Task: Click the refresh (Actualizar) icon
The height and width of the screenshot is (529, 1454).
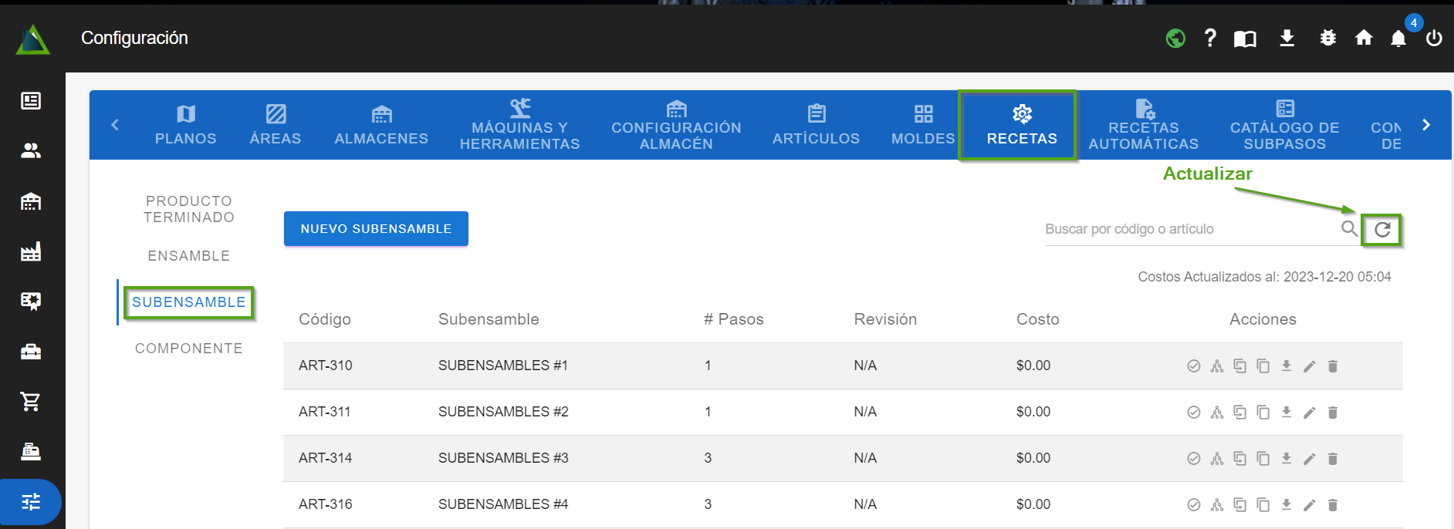Action: [1382, 229]
